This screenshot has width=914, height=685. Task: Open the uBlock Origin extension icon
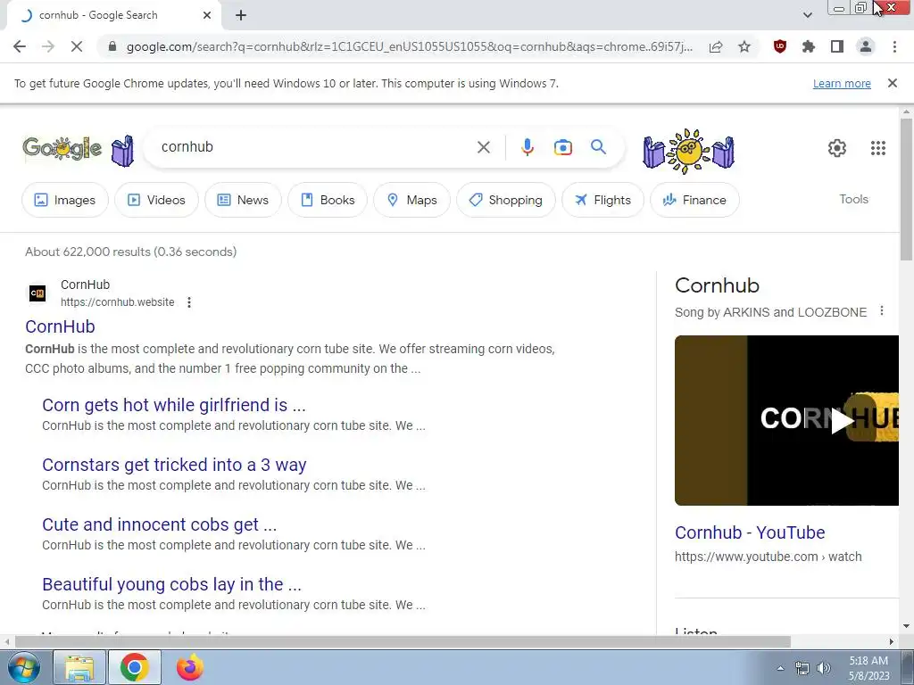click(780, 46)
